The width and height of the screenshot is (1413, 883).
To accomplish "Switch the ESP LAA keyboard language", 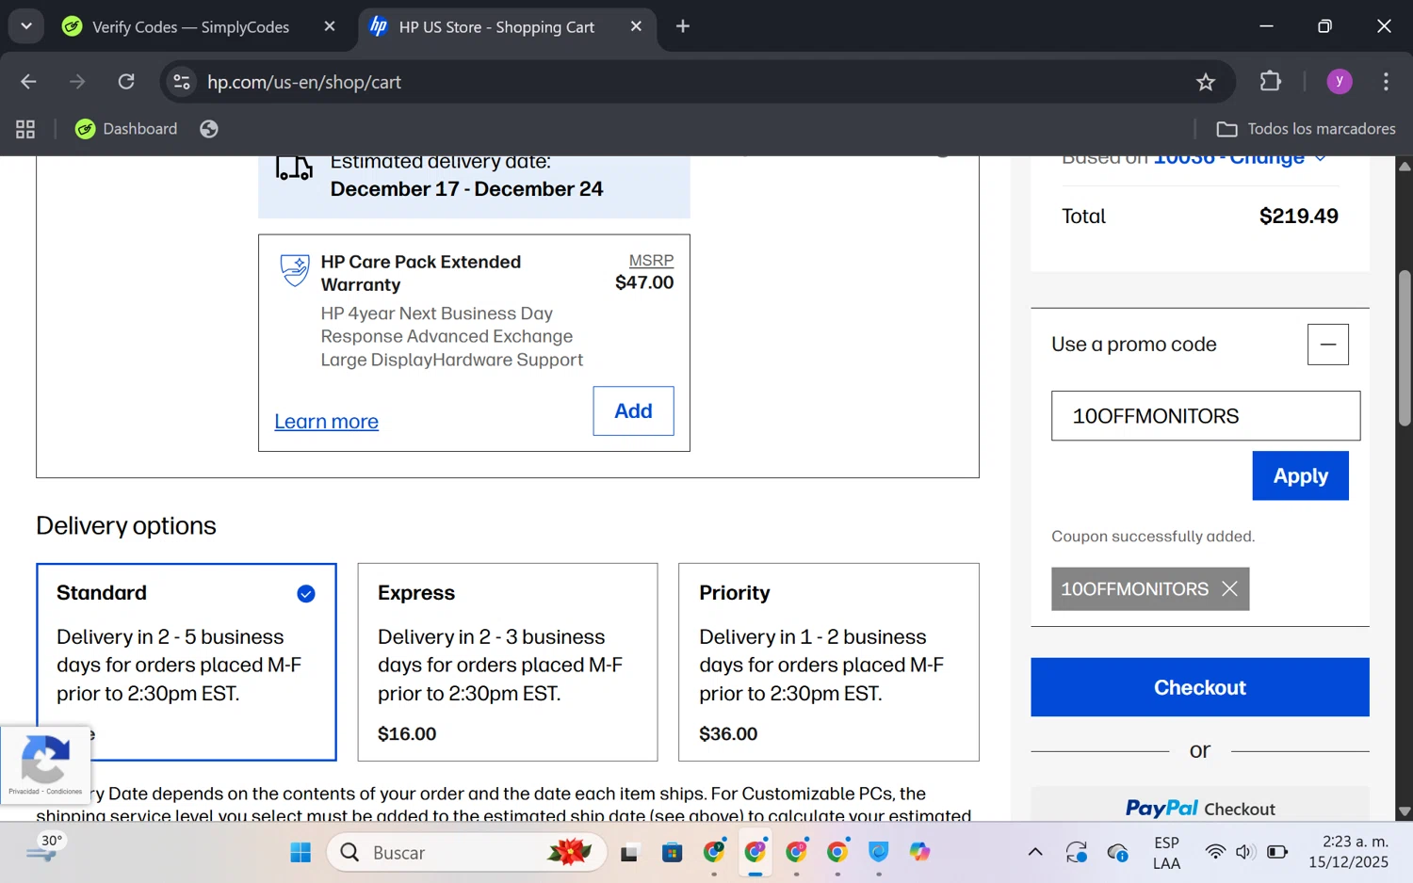I will point(1166,853).
